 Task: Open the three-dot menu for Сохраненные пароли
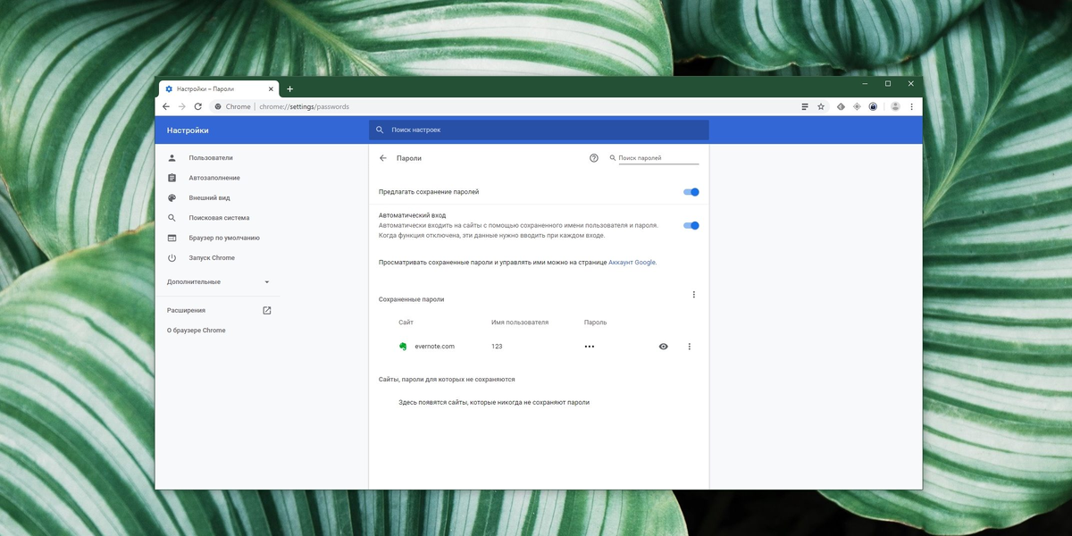click(x=694, y=295)
